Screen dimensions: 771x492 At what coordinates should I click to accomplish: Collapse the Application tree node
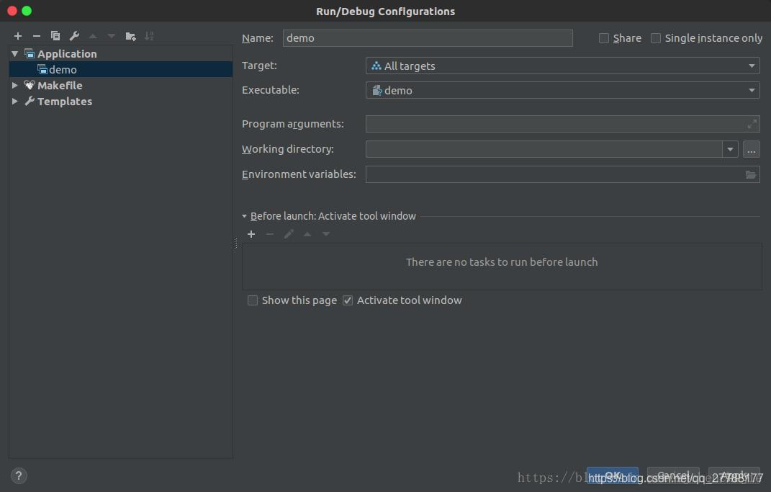coord(14,53)
